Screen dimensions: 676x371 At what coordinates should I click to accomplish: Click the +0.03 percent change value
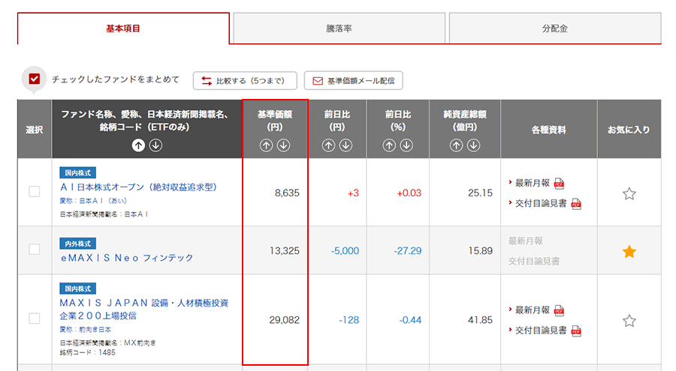coord(409,193)
